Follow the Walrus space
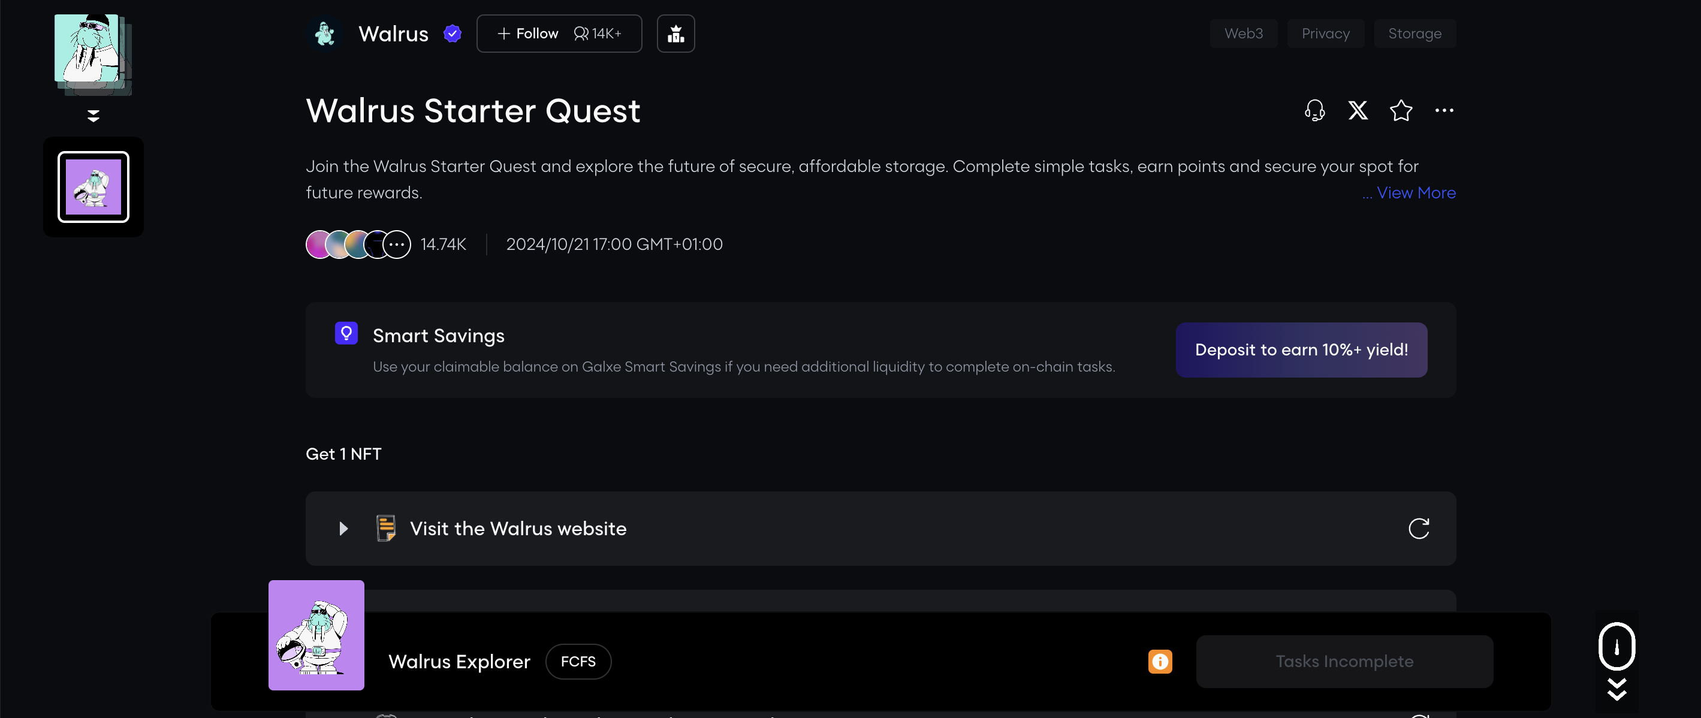This screenshot has width=1701, height=718. click(x=527, y=34)
